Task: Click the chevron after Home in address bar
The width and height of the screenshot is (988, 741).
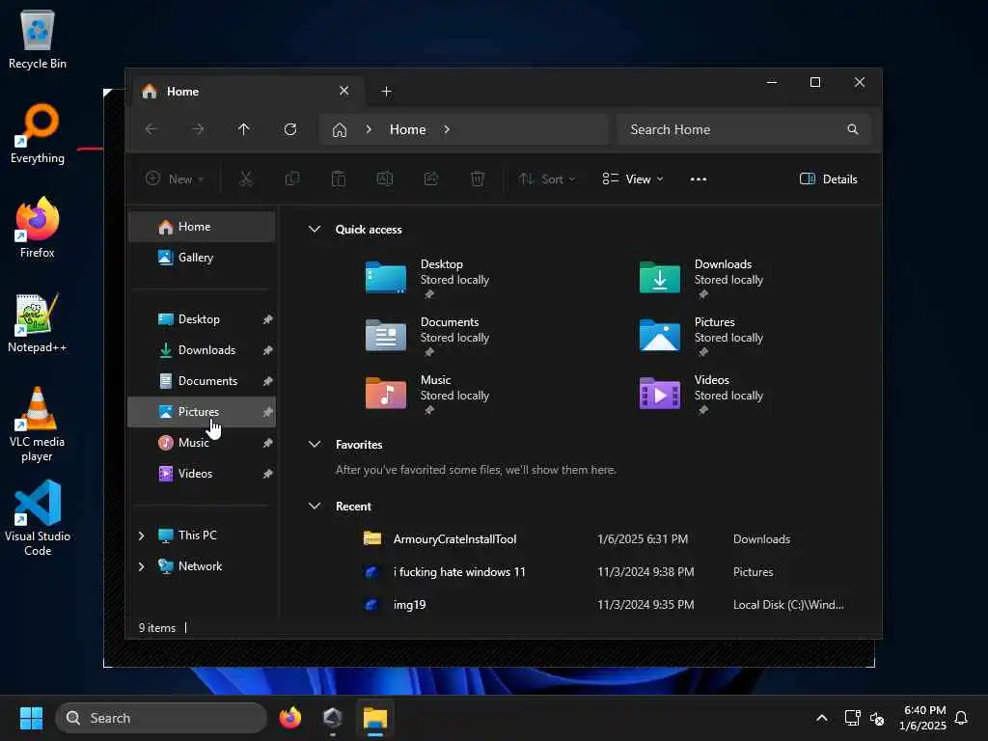Action: pos(447,129)
